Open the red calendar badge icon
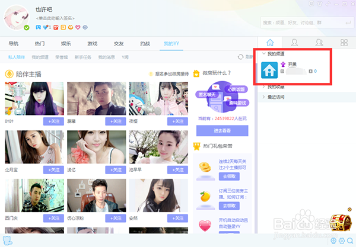 tap(56, 27)
